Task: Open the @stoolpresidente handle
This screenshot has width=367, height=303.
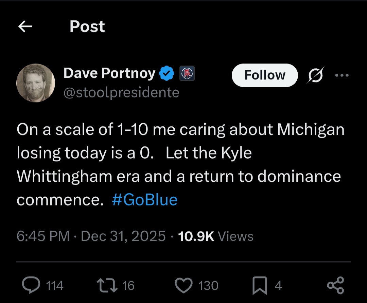Action: pos(121,92)
